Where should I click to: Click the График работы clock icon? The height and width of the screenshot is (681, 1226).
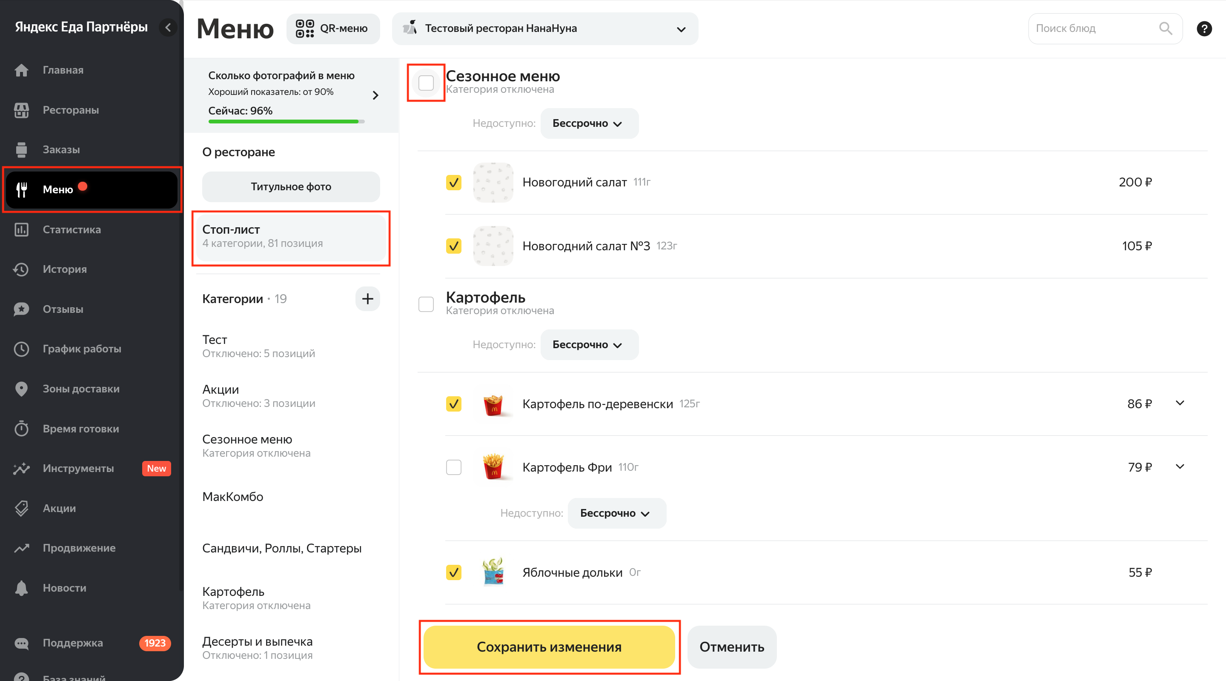coord(21,349)
